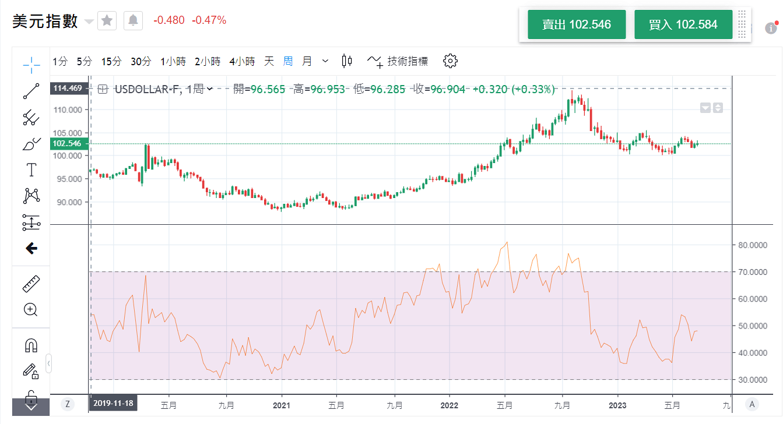This screenshot has width=783, height=424.
Task: Open the ruler measure tool
Action: coord(31,284)
